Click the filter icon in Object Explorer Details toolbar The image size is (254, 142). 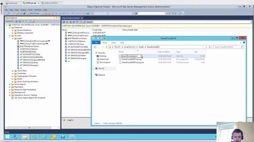point(77,22)
